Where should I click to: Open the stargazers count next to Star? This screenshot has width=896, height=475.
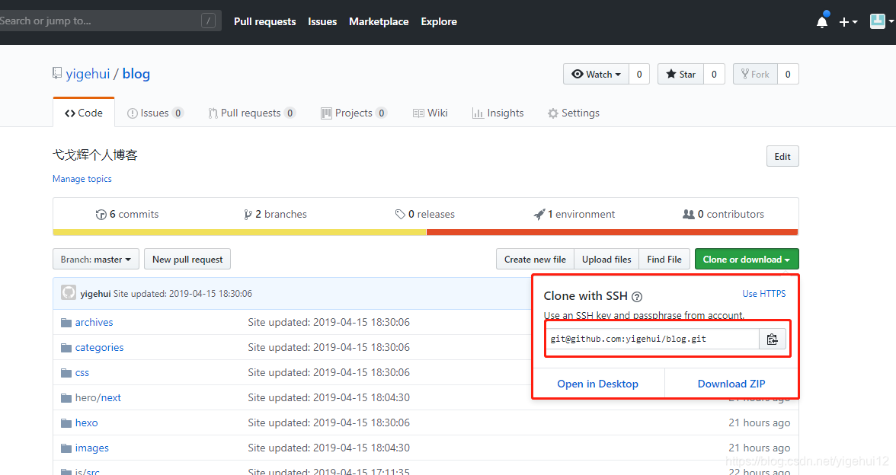point(714,75)
